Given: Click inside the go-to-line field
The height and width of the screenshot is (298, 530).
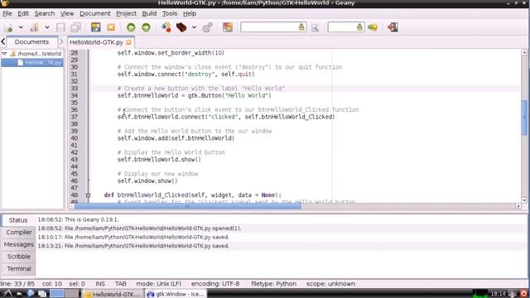Looking at the screenshot, I should coord(342,27).
